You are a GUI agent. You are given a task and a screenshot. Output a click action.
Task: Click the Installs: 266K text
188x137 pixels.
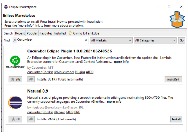46,119
